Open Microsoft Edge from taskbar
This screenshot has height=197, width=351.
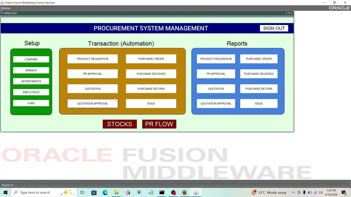(105, 193)
